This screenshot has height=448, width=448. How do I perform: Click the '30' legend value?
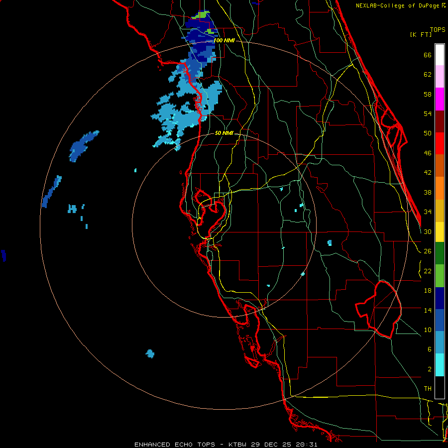[x=428, y=231]
